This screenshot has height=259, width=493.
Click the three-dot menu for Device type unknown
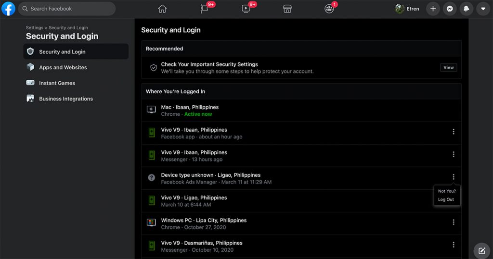454,177
